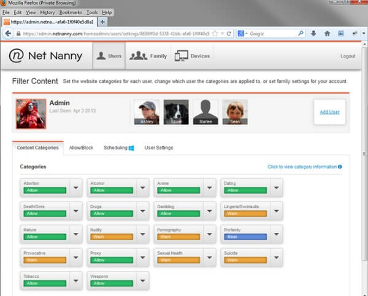Viewport: 368px width, 296px height.
Task: Click the Devices monitor icon in the navigation
Action: click(181, 56)
